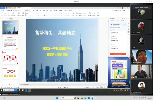This screenshot has width=153, height=100.
Task: Click the top settings sliders icon in sidebar strip
Action: (x=129, y=21)
